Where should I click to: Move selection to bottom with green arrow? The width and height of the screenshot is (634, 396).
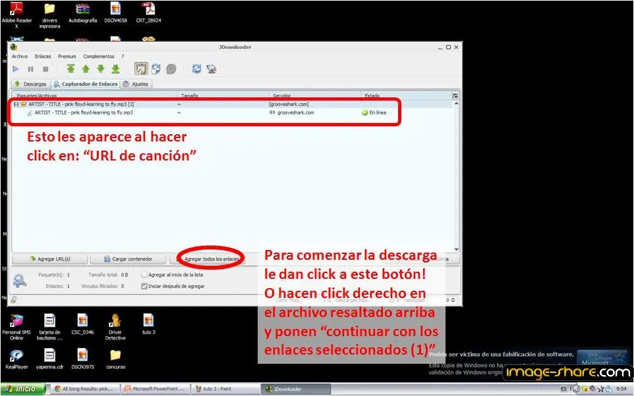pos(115,69)
